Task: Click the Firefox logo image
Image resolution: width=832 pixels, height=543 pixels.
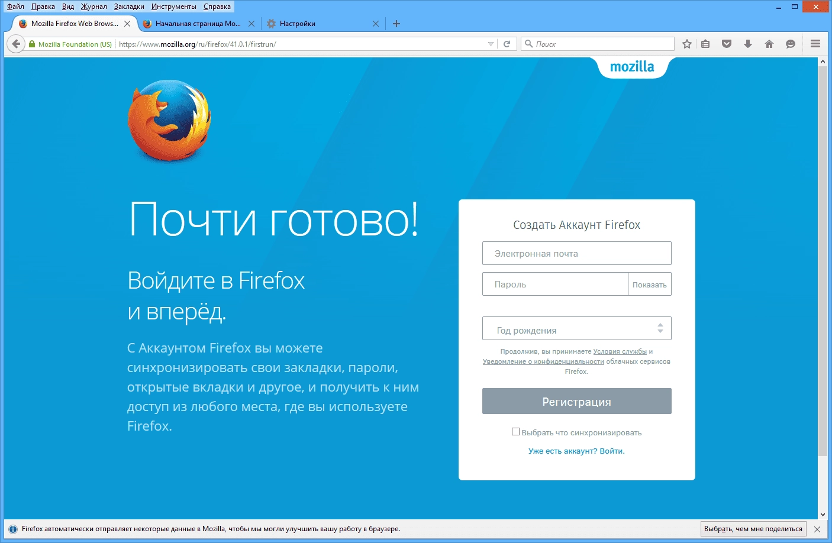Action: pyautogui.click(x=169, y=121)
